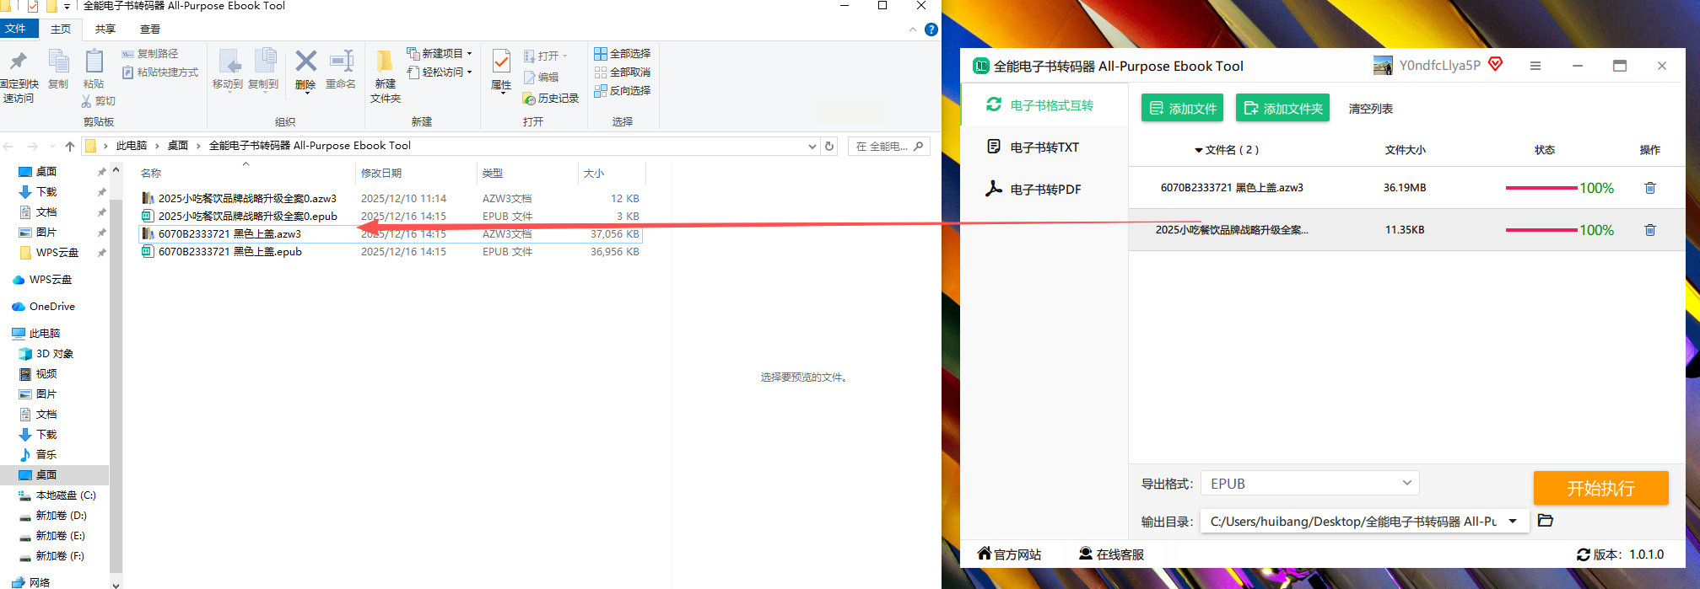The image size is (1700, 589).
Task: Check version refresh icon beside 版本
Action: point(1584,554)
